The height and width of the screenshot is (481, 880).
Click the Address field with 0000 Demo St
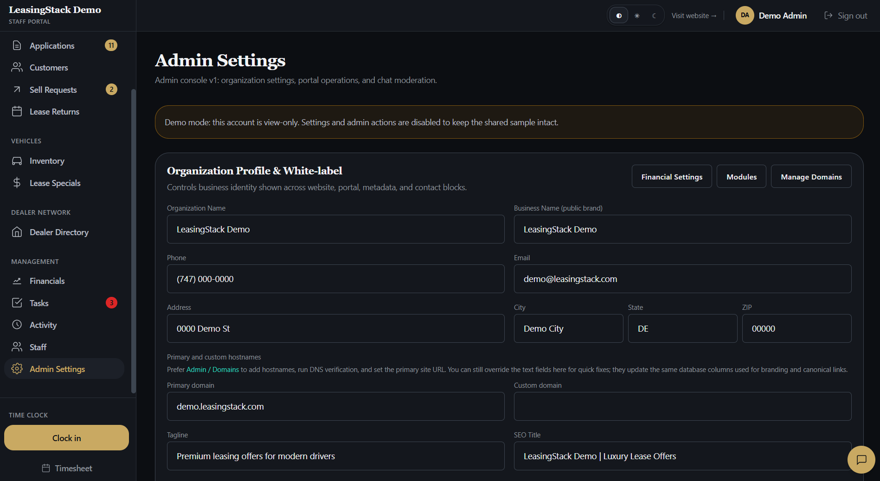coord(336,328)
